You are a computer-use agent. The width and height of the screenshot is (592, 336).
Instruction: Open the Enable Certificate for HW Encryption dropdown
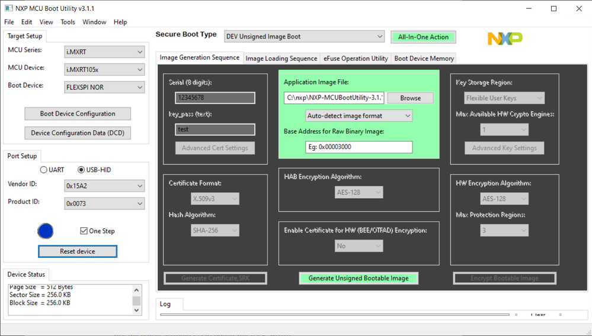click(x=359, y=246)
